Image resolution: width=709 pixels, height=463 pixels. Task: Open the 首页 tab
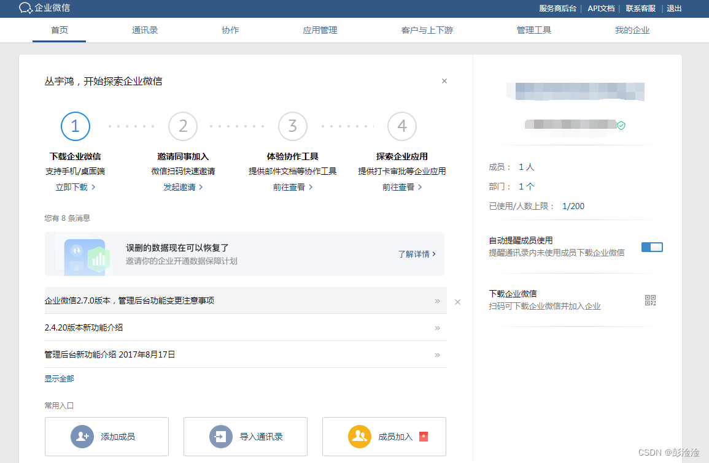(x=59, y=30)
